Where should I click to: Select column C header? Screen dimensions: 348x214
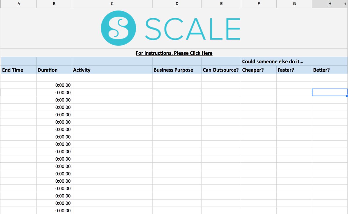[x=112, y=3]
